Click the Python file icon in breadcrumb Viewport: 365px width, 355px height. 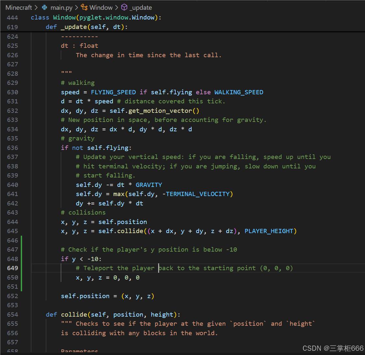(44, 7)
